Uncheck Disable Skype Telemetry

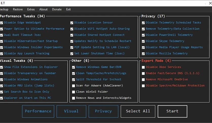point(143,41)
